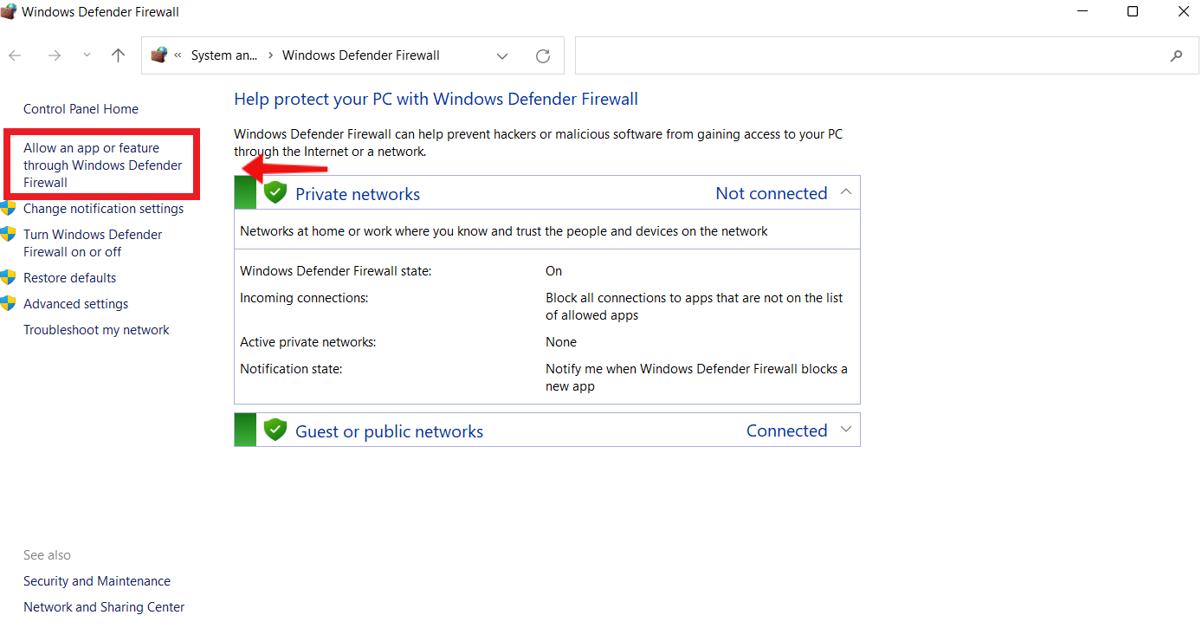1202x628 pixels.
Task: Click 'Notification state:' label
Action: 291,369
